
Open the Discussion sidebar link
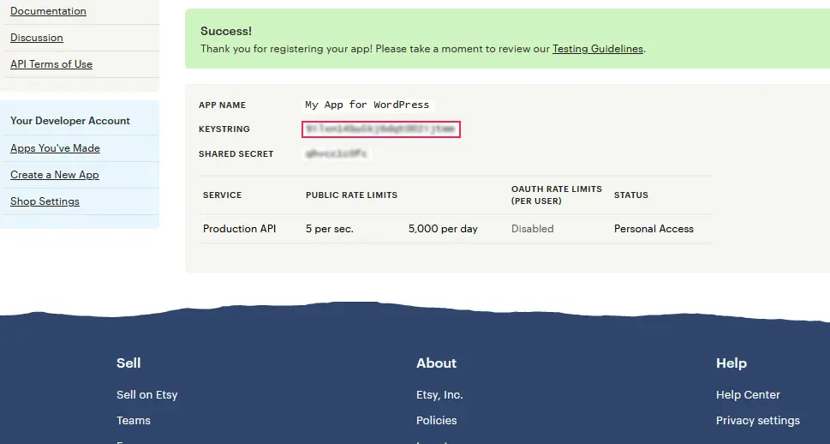[37, 38]
